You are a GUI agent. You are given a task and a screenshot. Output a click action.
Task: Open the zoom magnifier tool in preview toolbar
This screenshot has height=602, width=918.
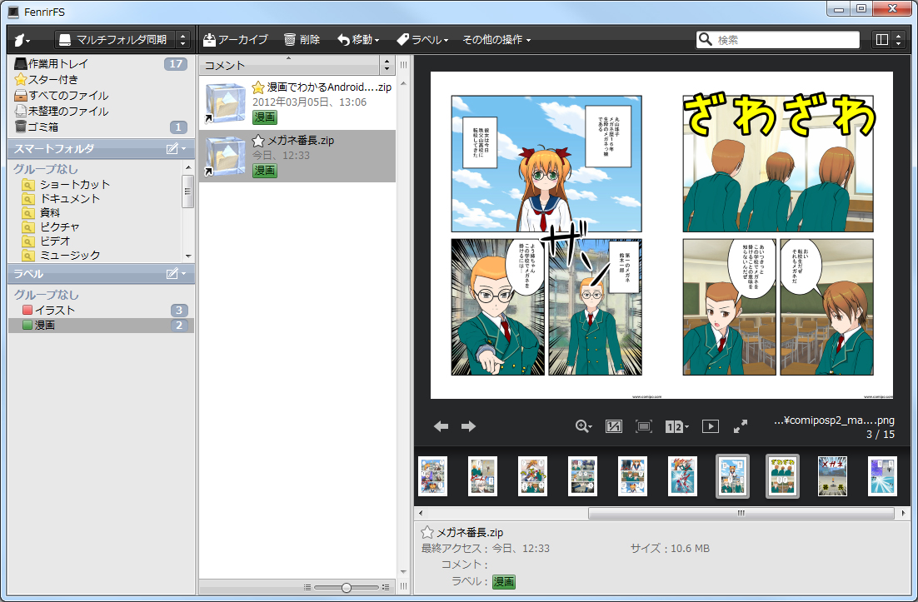581,425
